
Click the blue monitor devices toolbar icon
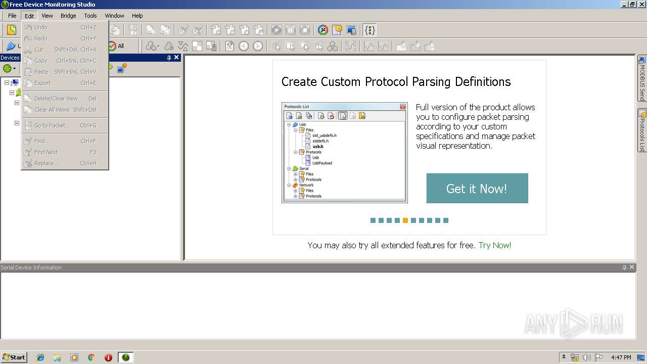point(351,30)
